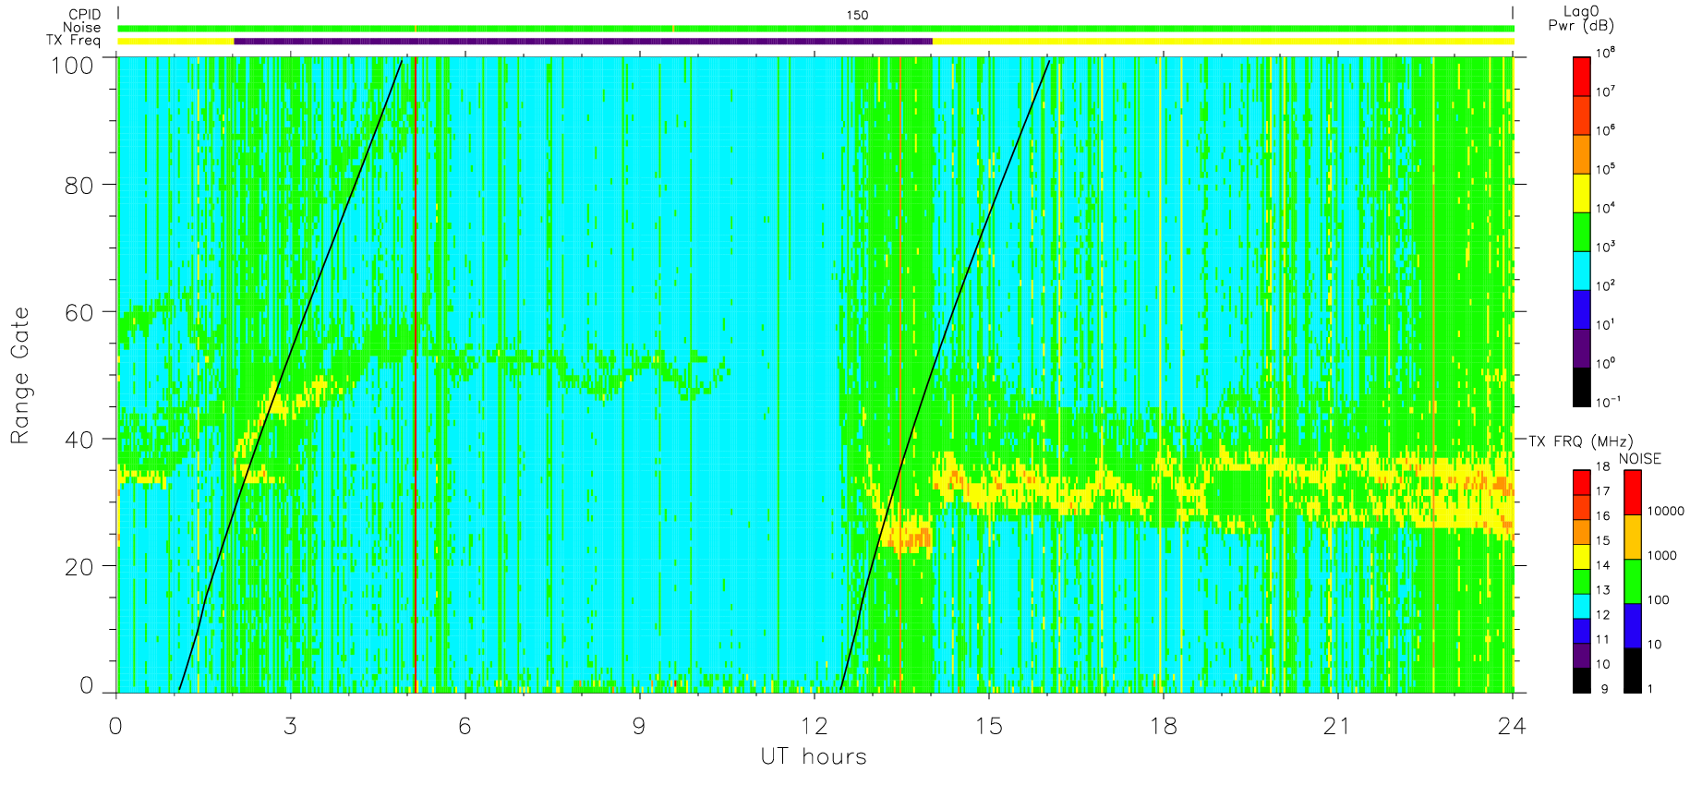The height and width of the screenshot is (785, 1702).
Task: Pick the yellow segment of Lag0 Pwr colorbar
Action: click(x=1581, y=193)
